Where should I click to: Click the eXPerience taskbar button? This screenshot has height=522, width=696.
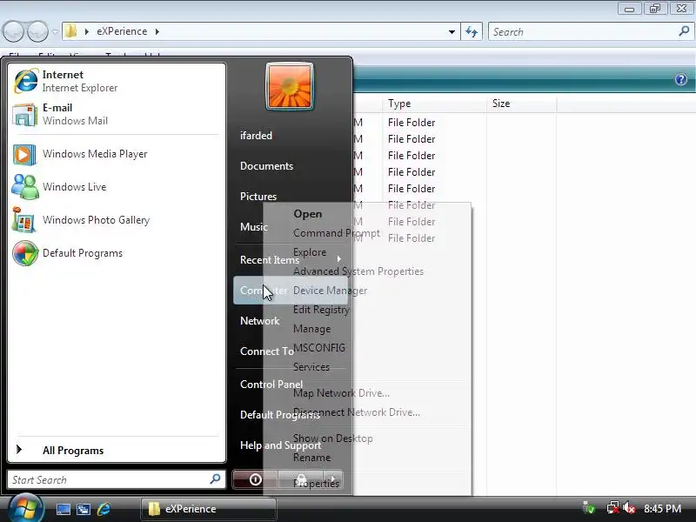pyautogui.click(x=209, y=509)
